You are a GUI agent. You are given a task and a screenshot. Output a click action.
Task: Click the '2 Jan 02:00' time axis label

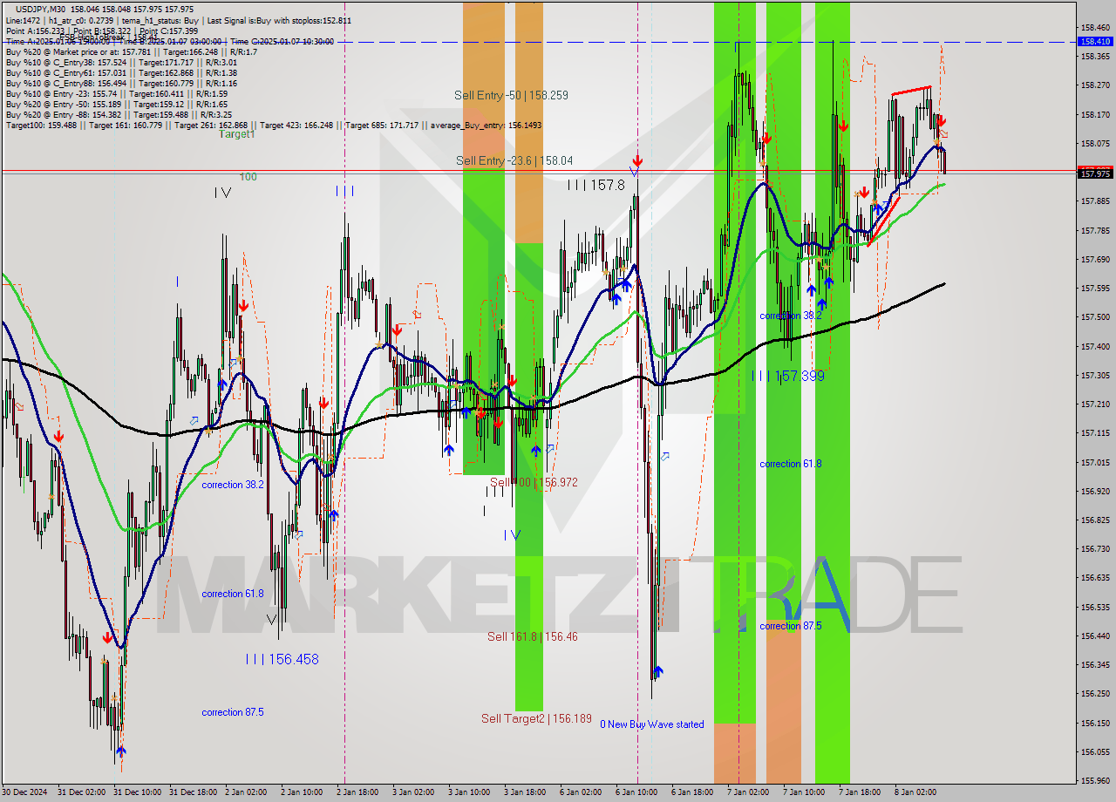click(x=246, y=792)
